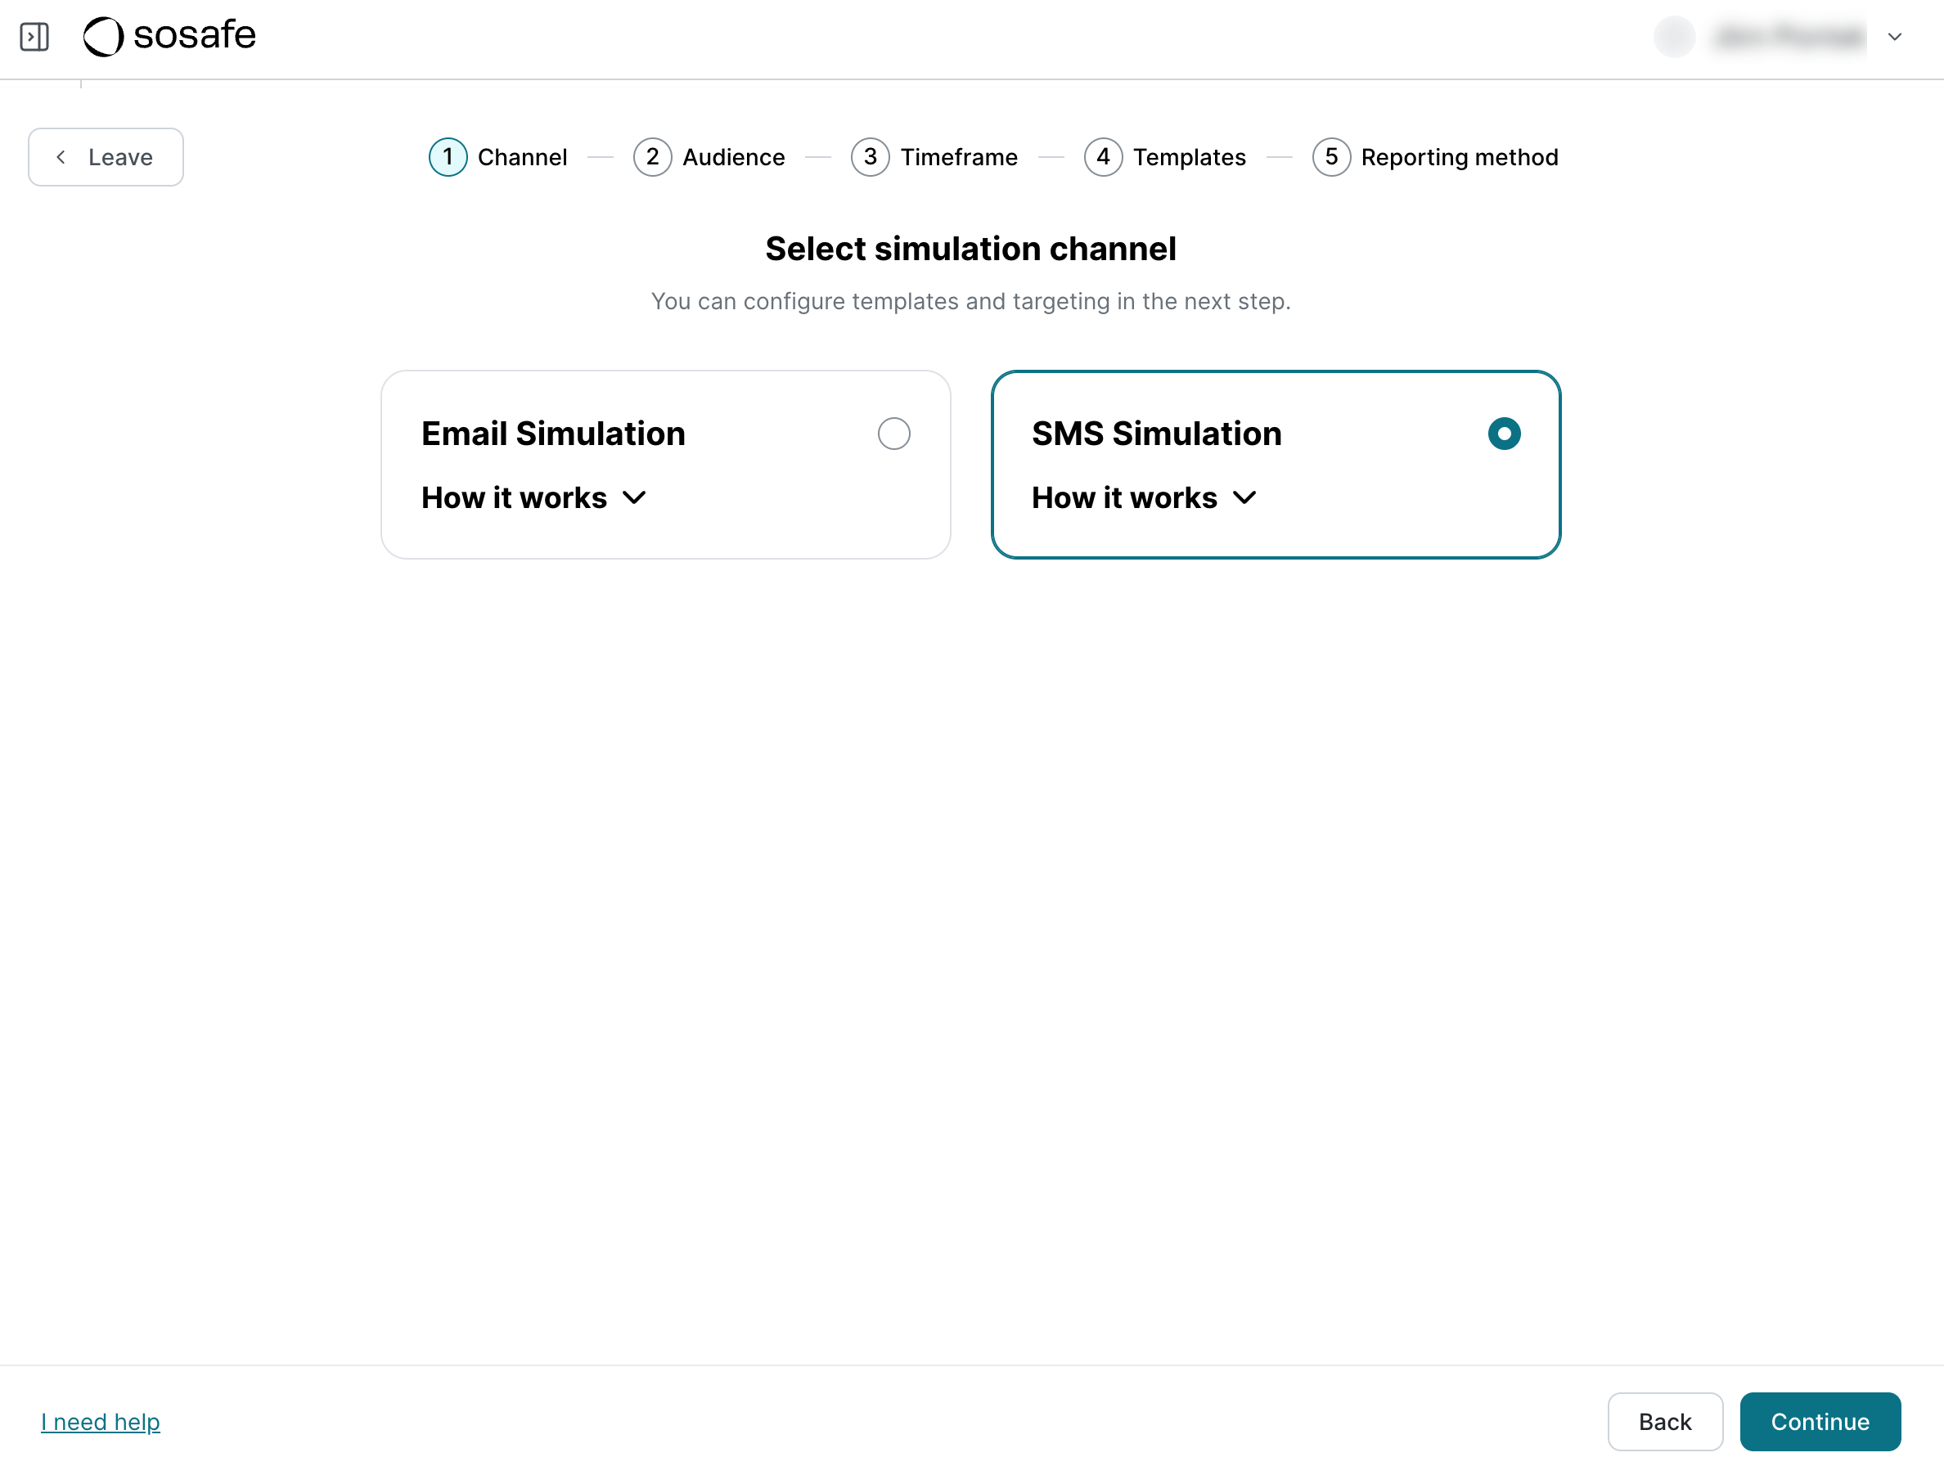Expand How it works under Email Simulation
The image size is (1944, 1466).
tap(534, 498)
